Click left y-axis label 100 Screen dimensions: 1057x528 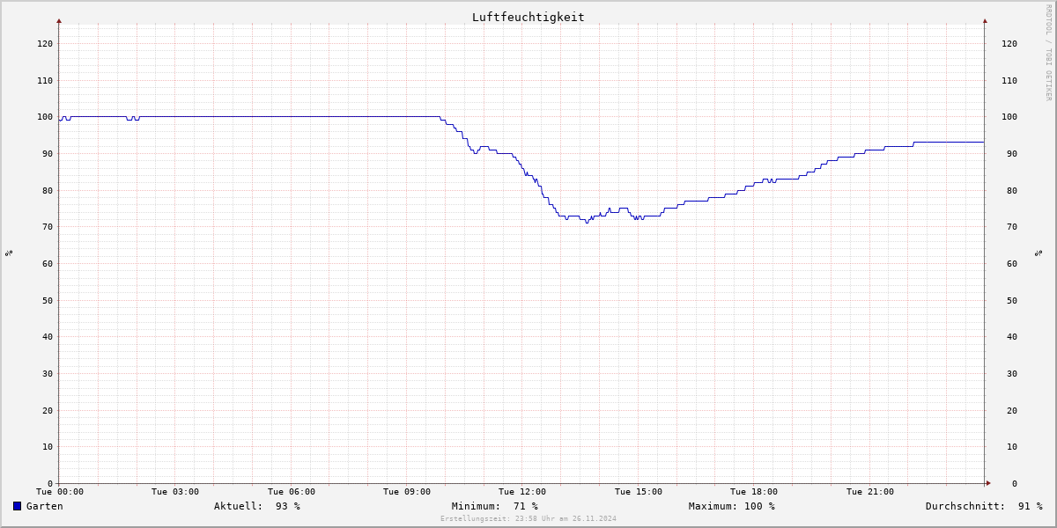coord(45,116)
